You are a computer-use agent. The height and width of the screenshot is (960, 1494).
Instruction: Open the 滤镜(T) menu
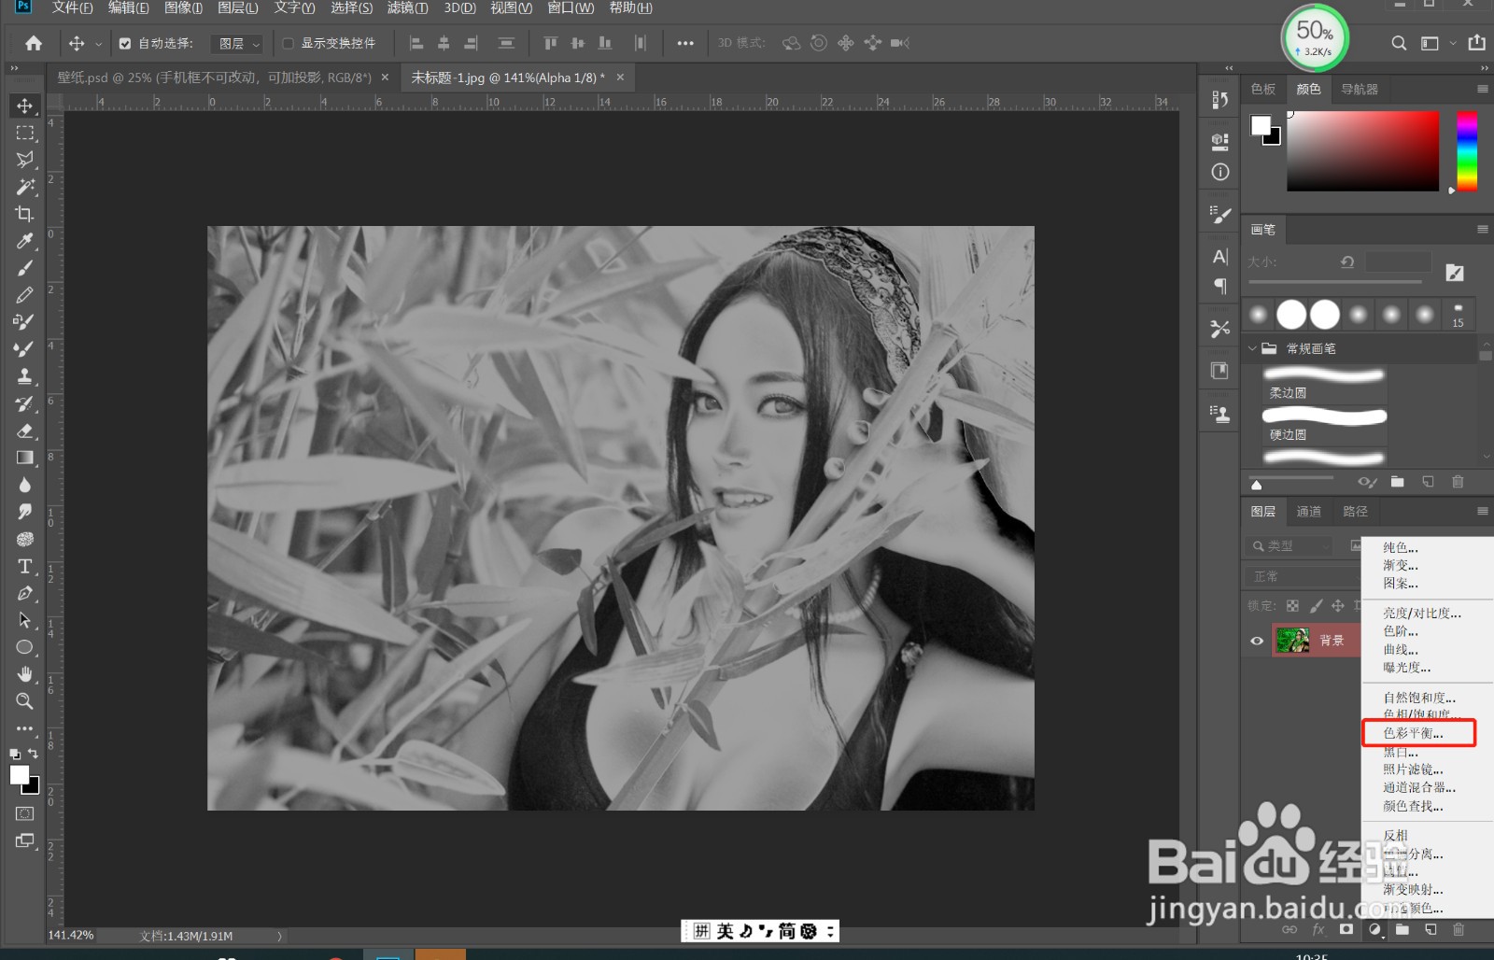[407, 7]
